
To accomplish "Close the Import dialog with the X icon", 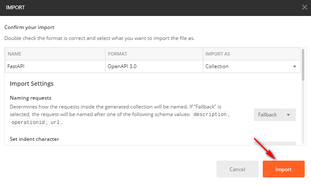I will pos(304,7).
